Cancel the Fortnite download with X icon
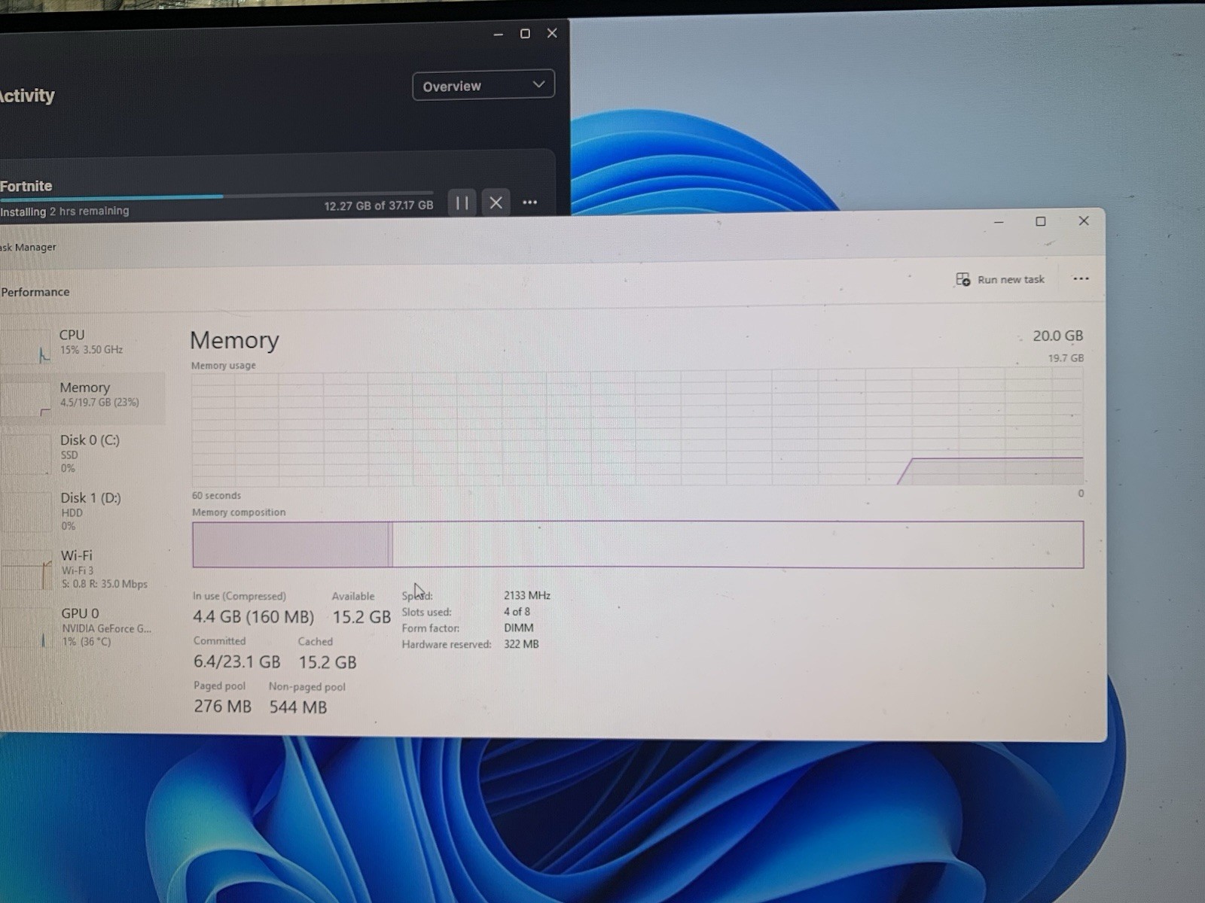 pyautogui.click(x=496, y=202)
